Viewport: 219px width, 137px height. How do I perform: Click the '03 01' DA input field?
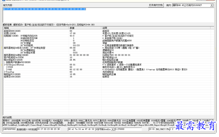152,129
